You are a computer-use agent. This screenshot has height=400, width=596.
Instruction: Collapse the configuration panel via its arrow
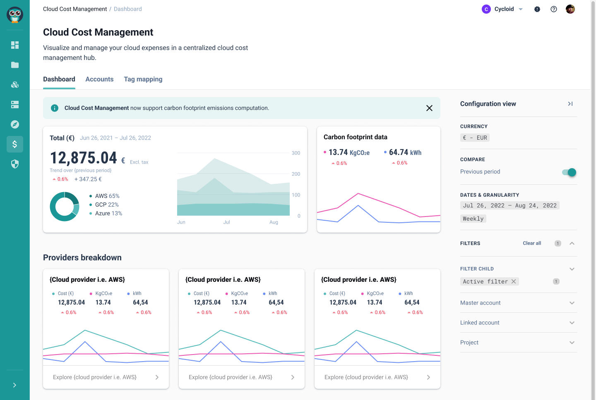click(570, 104)
